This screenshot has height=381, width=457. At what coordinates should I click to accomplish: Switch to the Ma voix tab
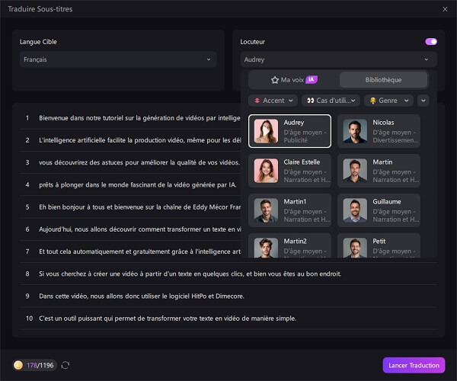click(293, 79)
